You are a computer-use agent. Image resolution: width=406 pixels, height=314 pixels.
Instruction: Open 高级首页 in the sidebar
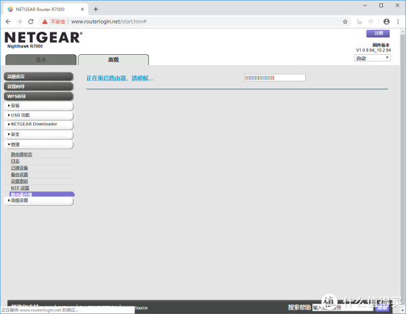(x=39, y=76)
